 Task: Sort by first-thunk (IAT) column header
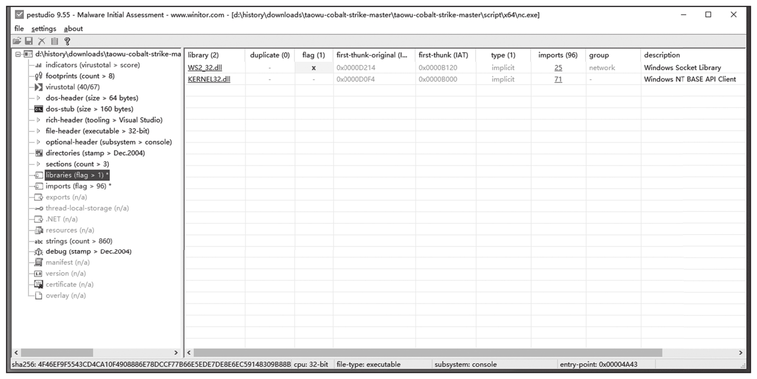pos(445,55)
